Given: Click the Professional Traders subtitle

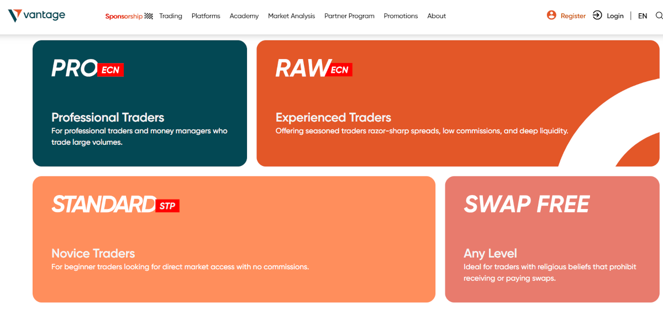Looking at the screenshot, I should coord(108,117).
